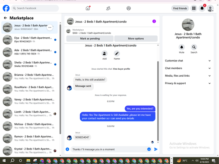Click the message text input box
Image resolution: width=219 pixels, height=164 pixels.
pyautogui.click(x=109, y=149)
